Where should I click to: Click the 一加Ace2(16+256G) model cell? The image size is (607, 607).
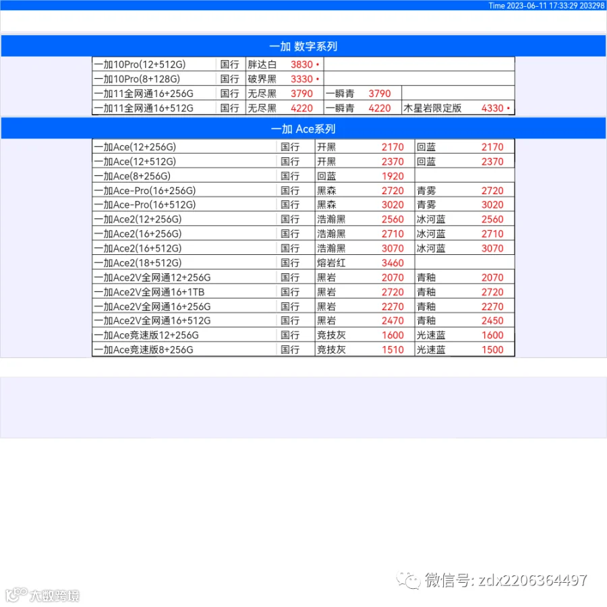coord(184,234)
